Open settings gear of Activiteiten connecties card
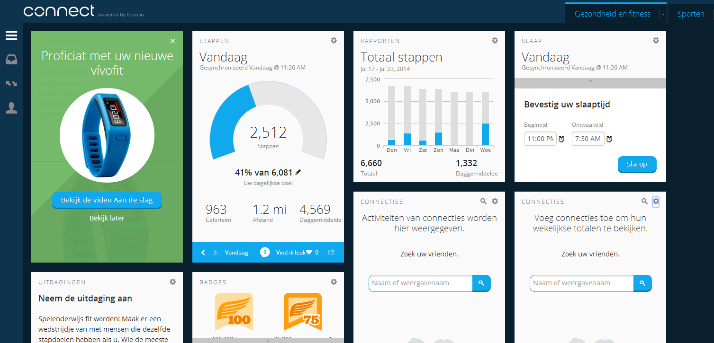714x343 pixels. point(495,201)
